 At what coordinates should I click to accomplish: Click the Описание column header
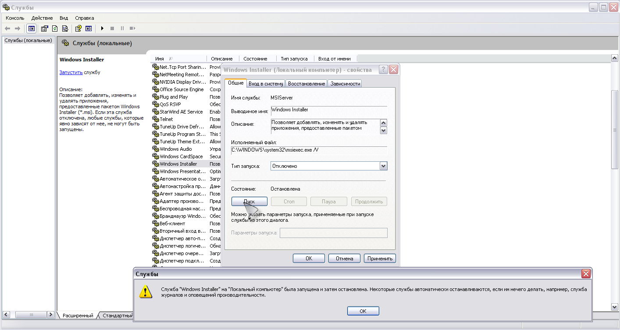223,59
